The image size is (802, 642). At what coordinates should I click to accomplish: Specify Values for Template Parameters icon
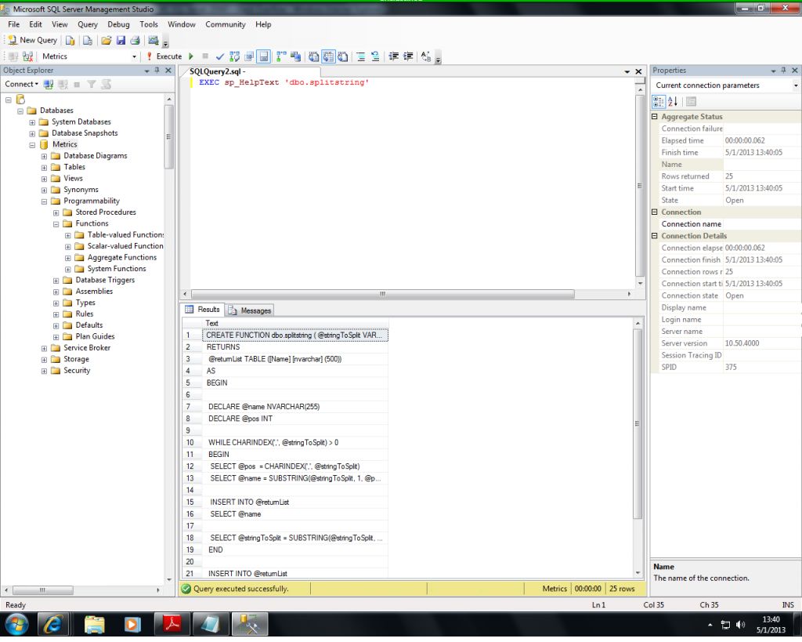coord(426,56)
